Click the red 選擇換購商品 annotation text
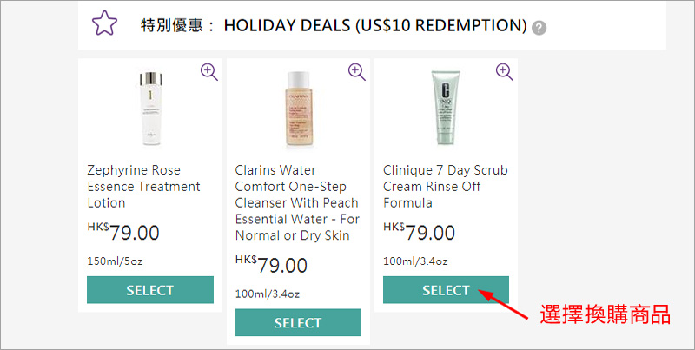Screen dimensions: 695x350 (x=605, y=314)
